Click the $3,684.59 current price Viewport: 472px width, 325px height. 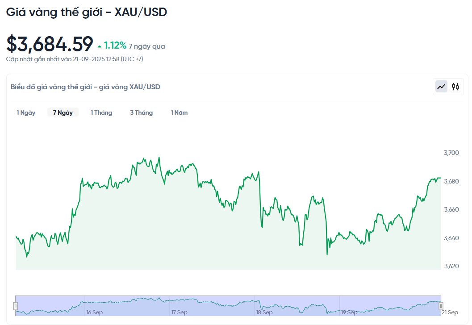pyautogui.click(x=50, y=44)
